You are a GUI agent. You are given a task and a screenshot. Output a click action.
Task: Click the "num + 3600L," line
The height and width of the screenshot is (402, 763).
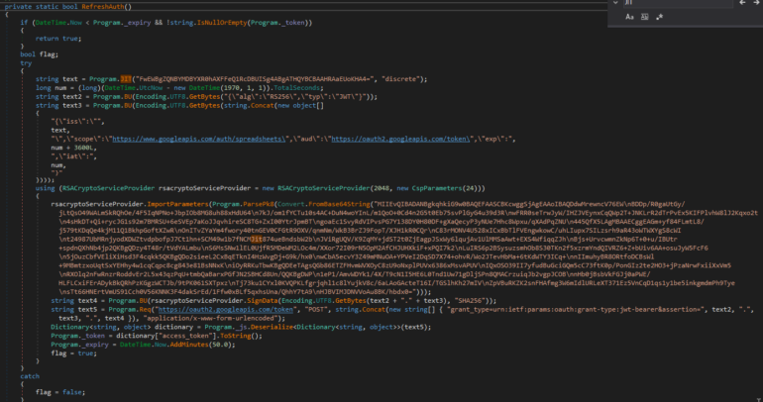(x=74, y=148)
